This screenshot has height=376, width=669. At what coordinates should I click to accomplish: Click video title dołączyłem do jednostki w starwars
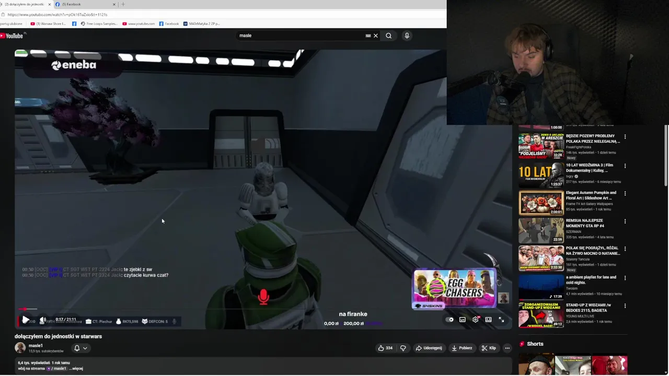58,336
